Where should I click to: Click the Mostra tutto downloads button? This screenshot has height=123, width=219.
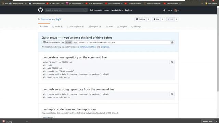[208, 122]
